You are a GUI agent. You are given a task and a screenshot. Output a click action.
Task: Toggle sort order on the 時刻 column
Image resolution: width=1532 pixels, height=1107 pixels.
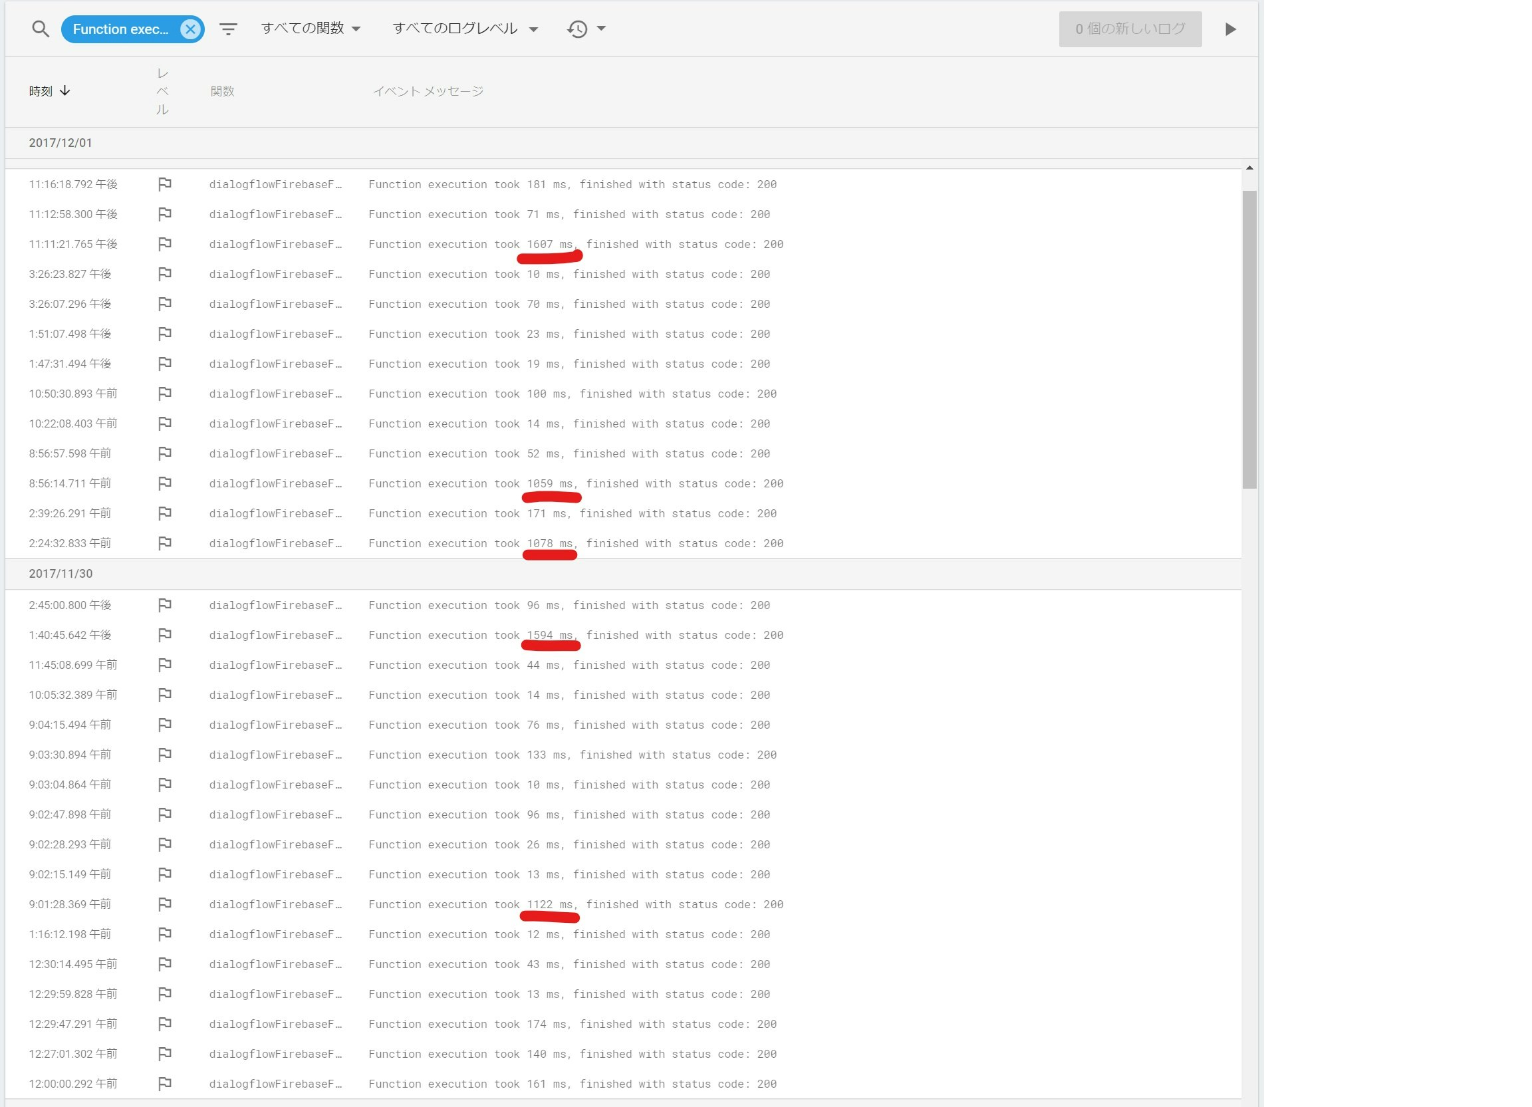49,90
